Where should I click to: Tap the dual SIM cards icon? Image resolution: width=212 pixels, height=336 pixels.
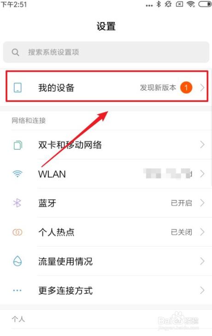tap(18, 145)
